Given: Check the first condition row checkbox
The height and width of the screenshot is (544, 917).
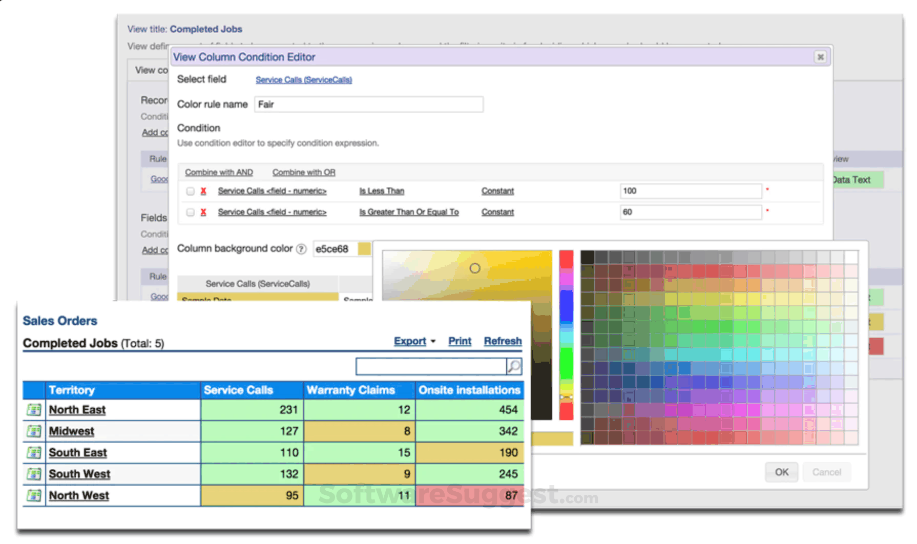Looking at the screenshot, I should click(190, 191).
